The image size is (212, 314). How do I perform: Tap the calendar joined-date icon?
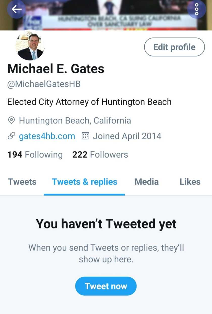(x=86, y=136)
